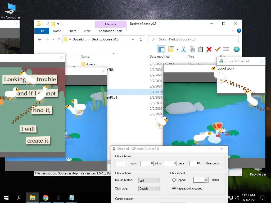
Task: Open the volume control in system tray
Action: click(x=237, y=197)
